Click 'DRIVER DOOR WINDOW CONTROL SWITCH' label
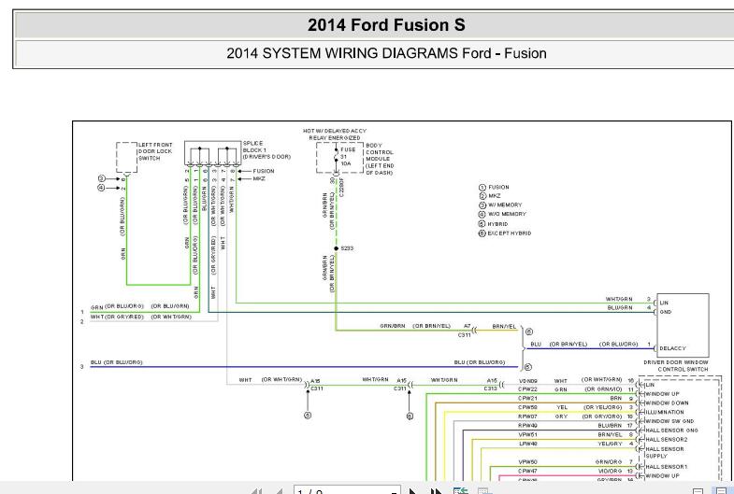This screenshot has width=734, height=494. pyautogui.click(x=675, y=365)
